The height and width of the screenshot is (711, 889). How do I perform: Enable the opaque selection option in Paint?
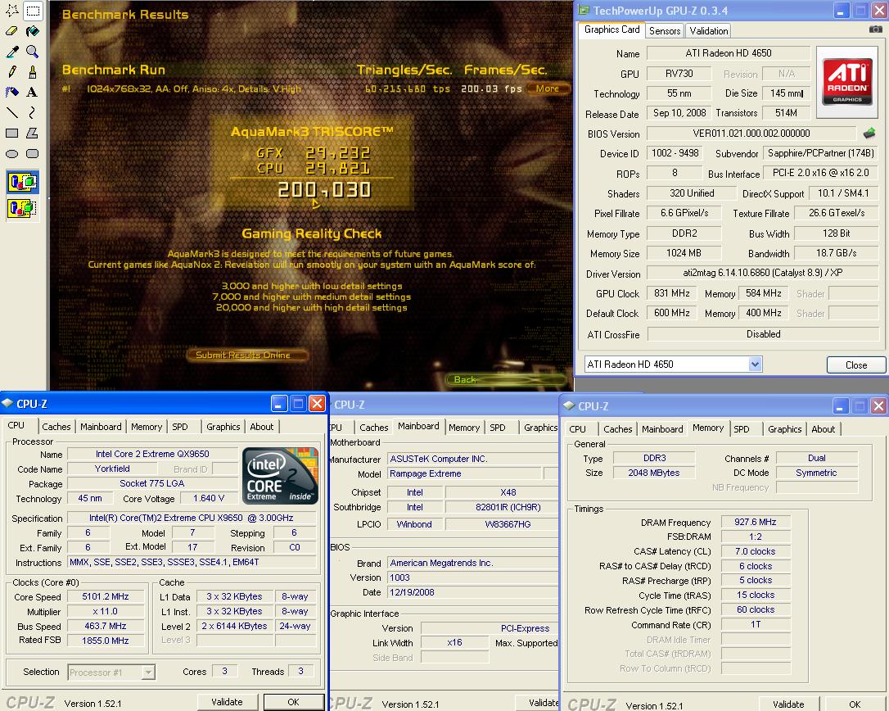click(23, 182)
